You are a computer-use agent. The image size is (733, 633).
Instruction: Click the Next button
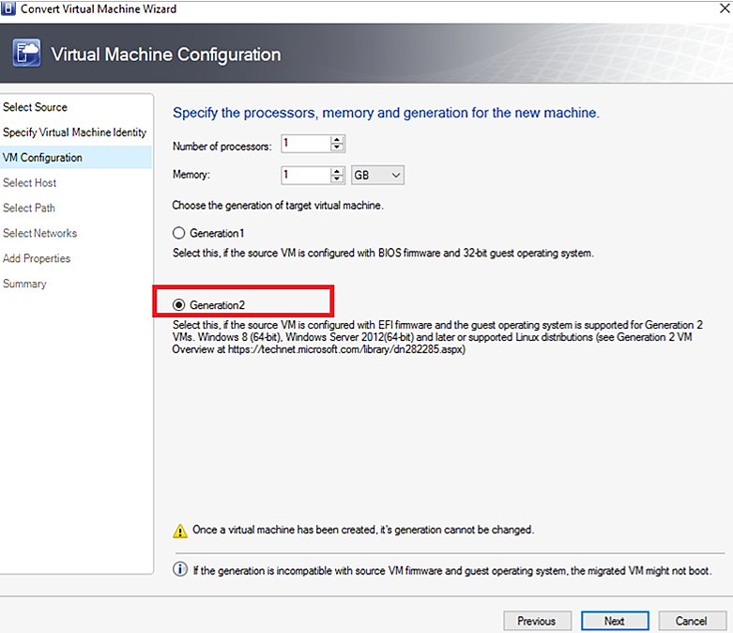click(615, 621)
